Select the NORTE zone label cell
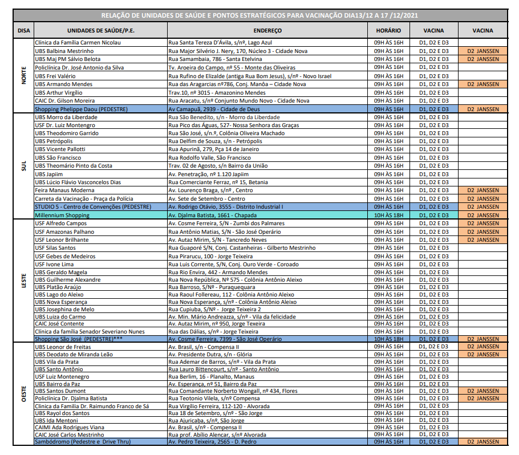 (23, 75)
